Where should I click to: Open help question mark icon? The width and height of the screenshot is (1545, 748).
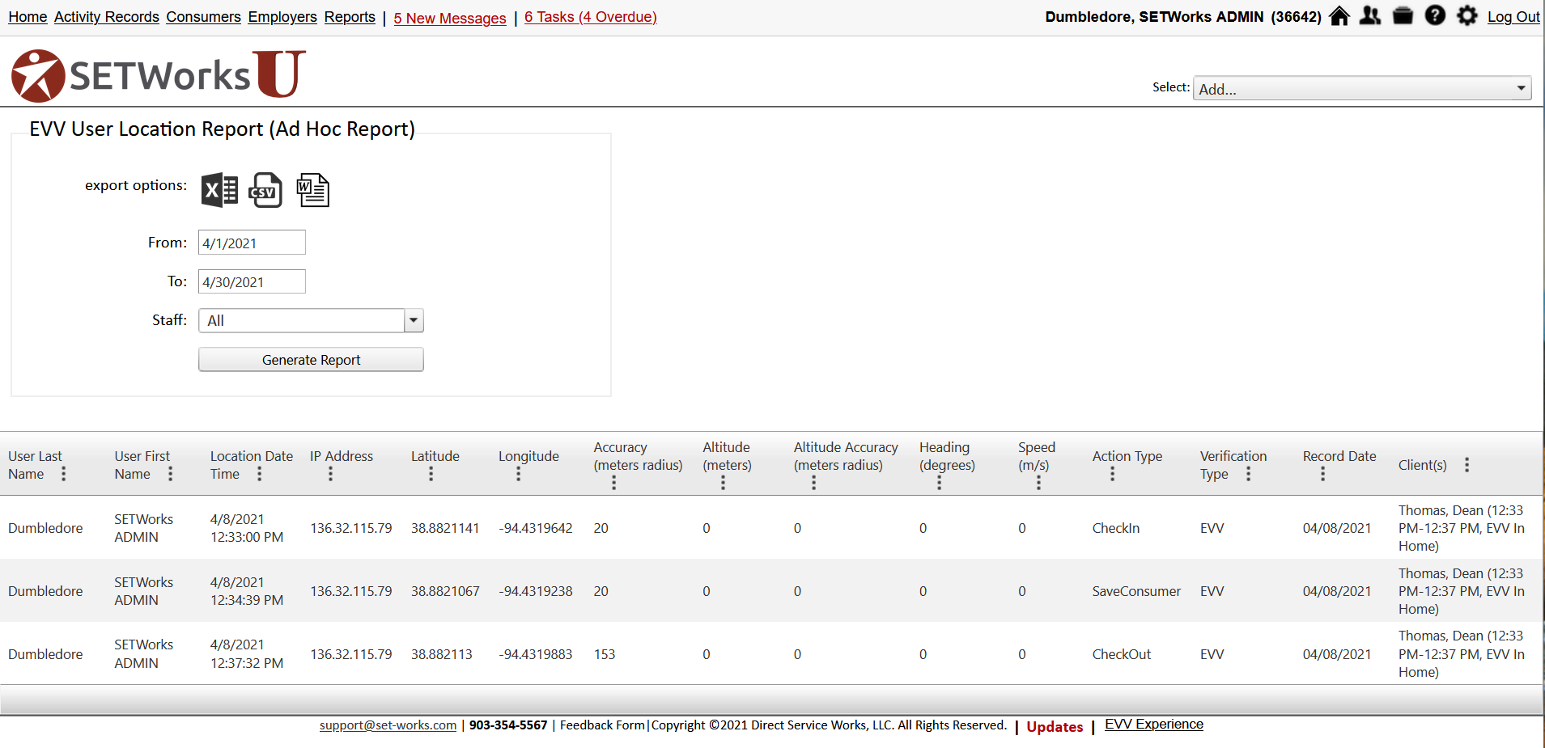pyautogui.click(x=1435, y=15)
